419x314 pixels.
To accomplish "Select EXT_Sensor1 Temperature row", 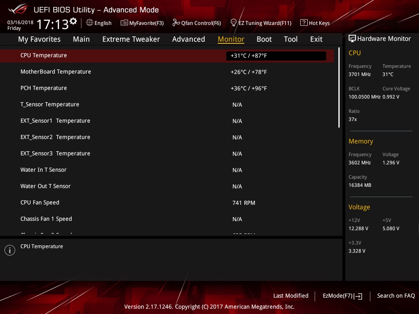I will (x=167, y=121).
